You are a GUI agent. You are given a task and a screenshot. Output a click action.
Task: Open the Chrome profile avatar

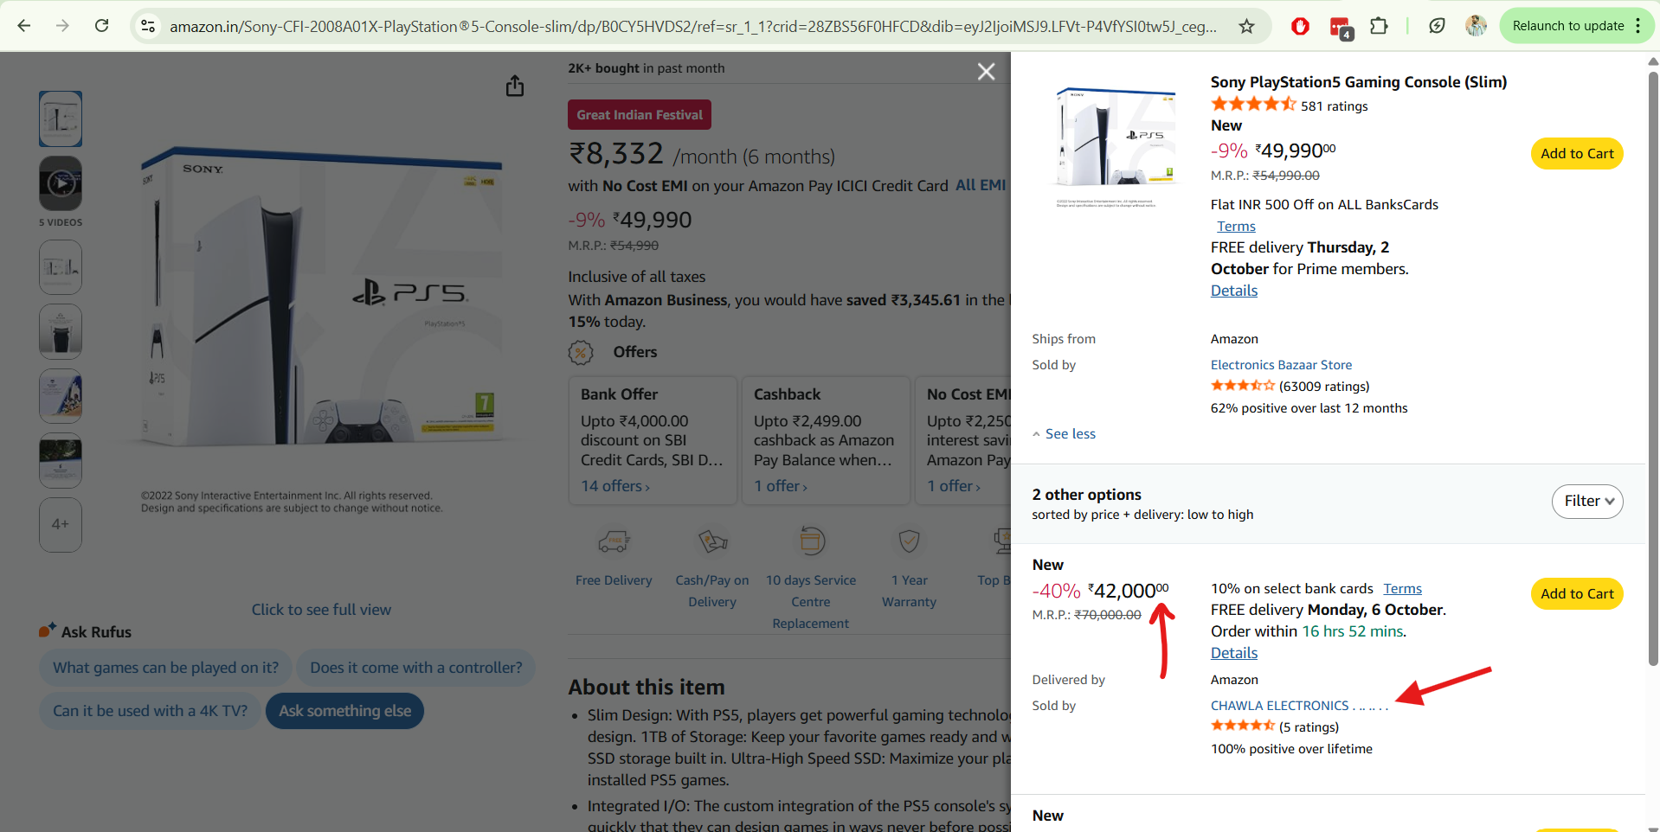pos(1476,26)
